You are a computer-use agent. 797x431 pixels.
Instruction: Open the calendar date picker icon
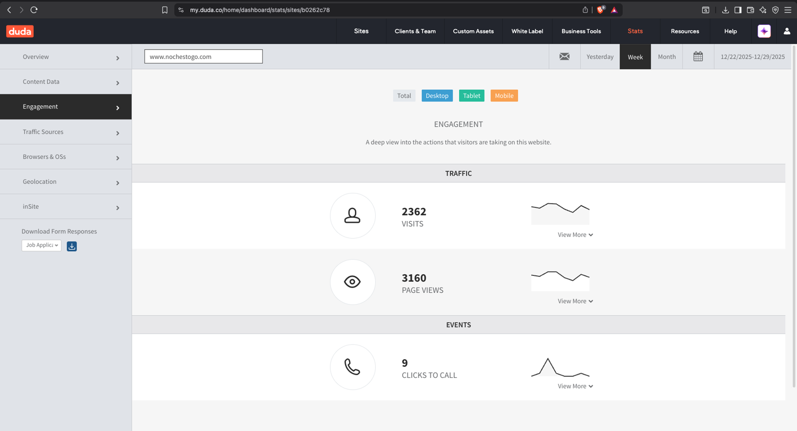698,57
